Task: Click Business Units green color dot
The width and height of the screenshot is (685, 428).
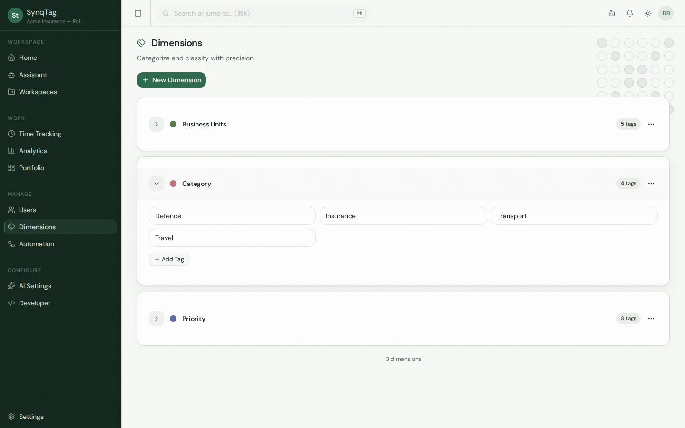Action: click(x=173, y=124)
